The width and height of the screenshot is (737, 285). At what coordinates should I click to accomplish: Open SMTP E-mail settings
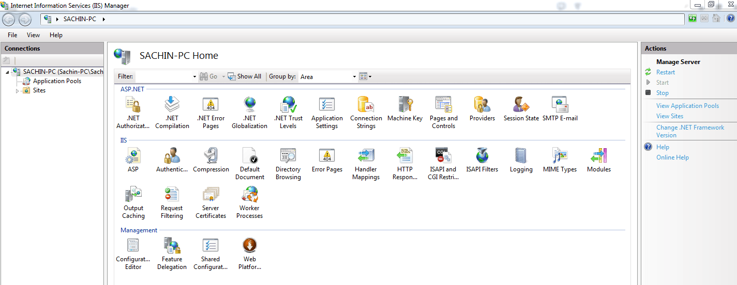[560, 109]
